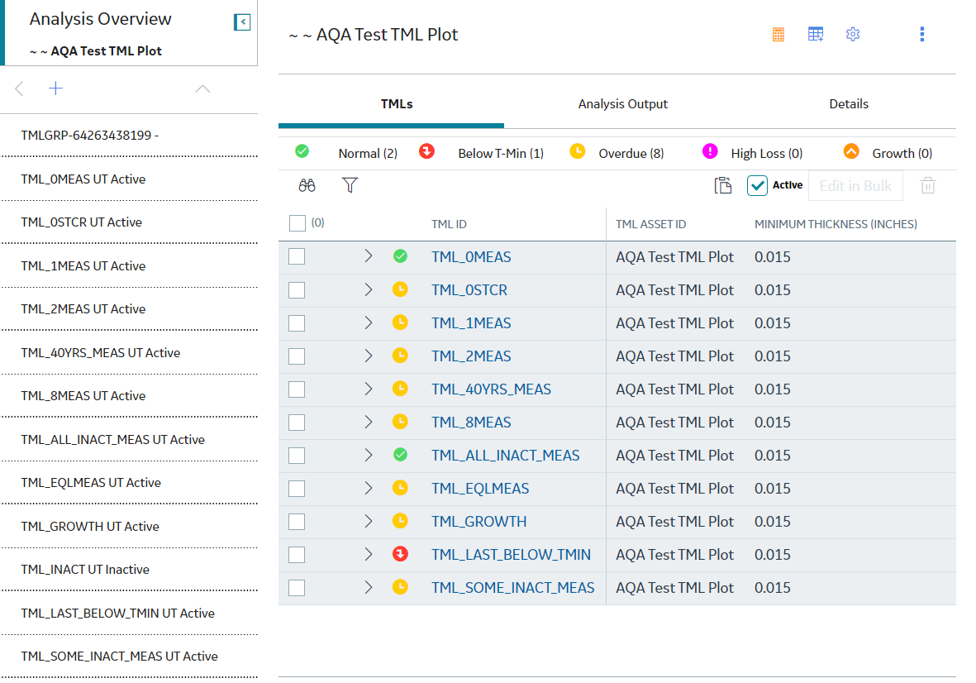Collapse the list with the up chevron

[x=202, y=89]
